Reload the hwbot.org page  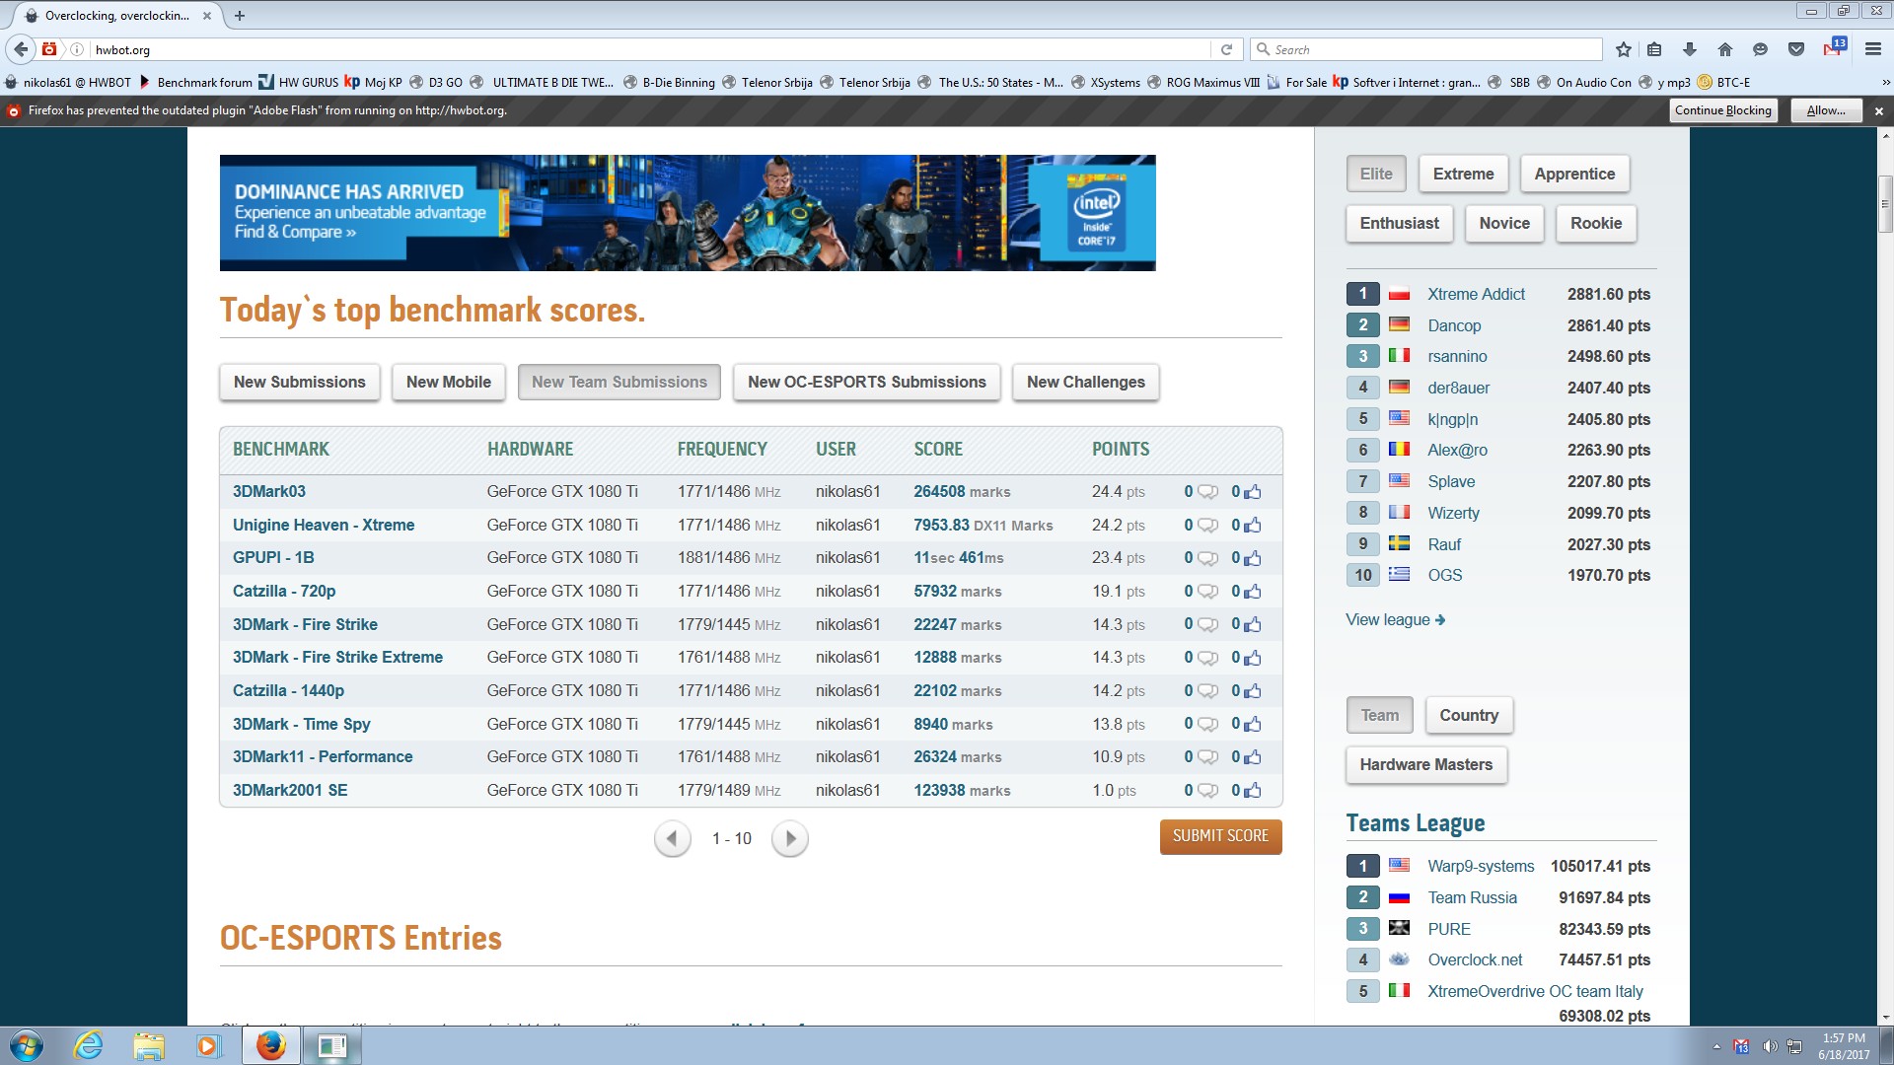(x=1226, y=49)
